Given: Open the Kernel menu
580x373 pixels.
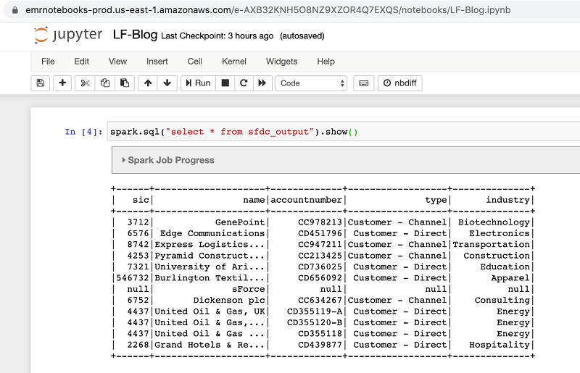Looking at the screenshot, I should coord(234,62).
